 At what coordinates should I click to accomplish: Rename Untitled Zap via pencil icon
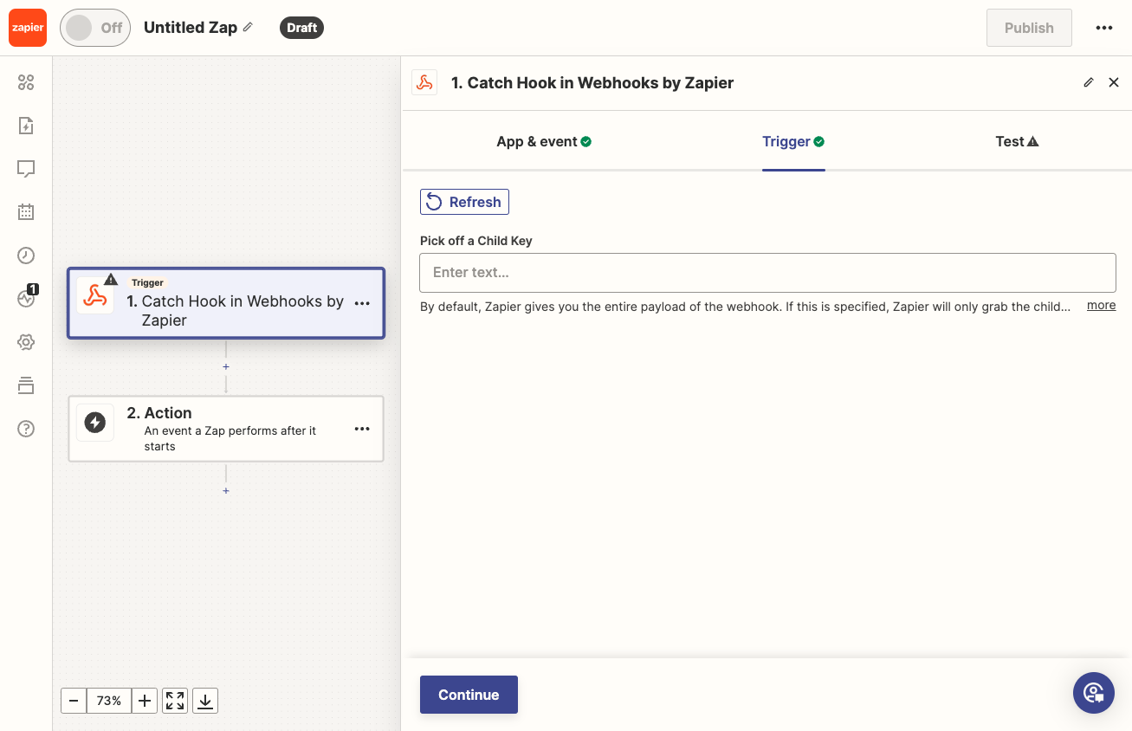tap(248, 27)
